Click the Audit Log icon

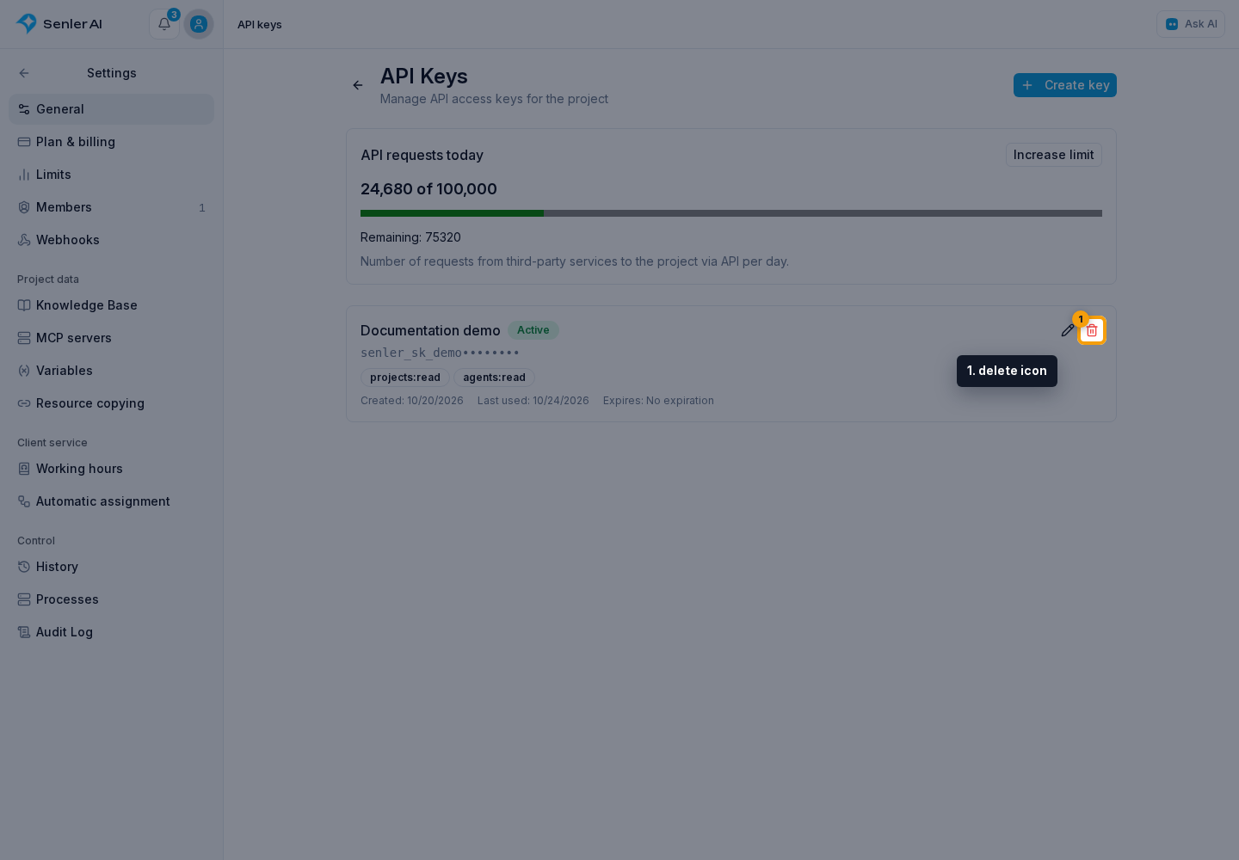pyautogui.click(x=24, y=632)
